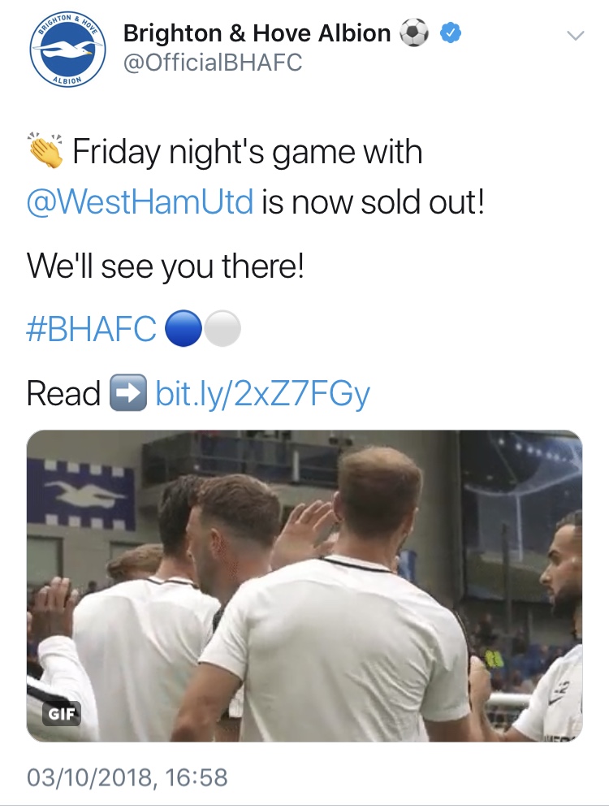This screenshot has height=809, width=609.
Task: Open the Brighton & Hove Albion profile avatar
Action: pos(67,49)
